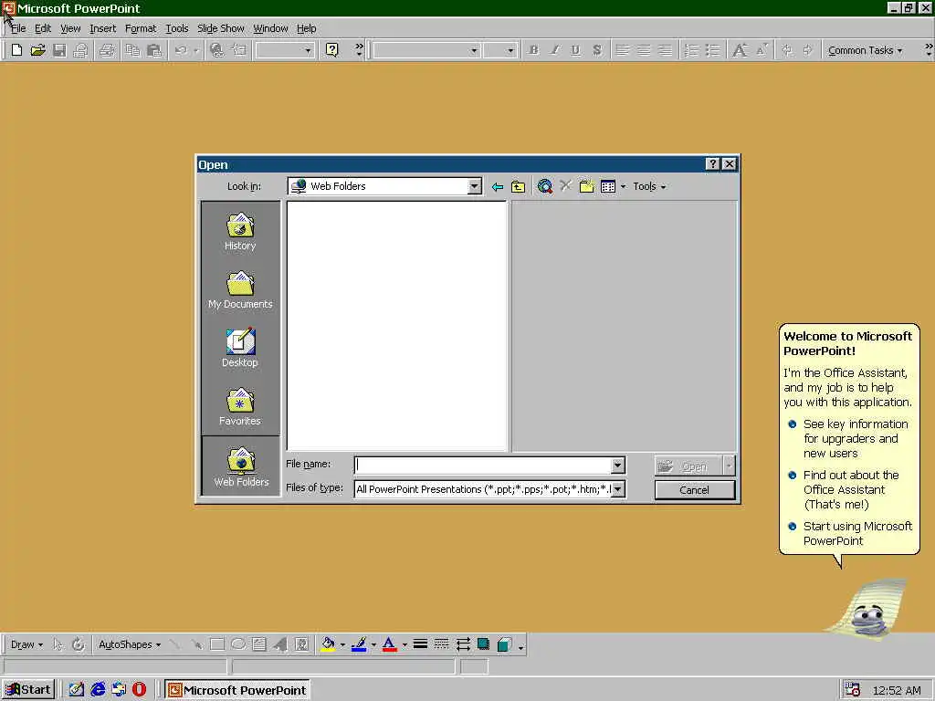The height and width of the screenshot is (701, 935).
Task: Expand the Font size dropdown
Action: [510, 51]
